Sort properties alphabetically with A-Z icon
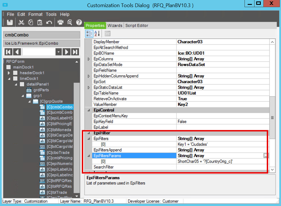Screen dimensions: 281x206 pos(97,34)
